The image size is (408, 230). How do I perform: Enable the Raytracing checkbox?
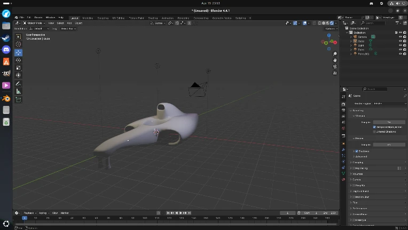354,168
